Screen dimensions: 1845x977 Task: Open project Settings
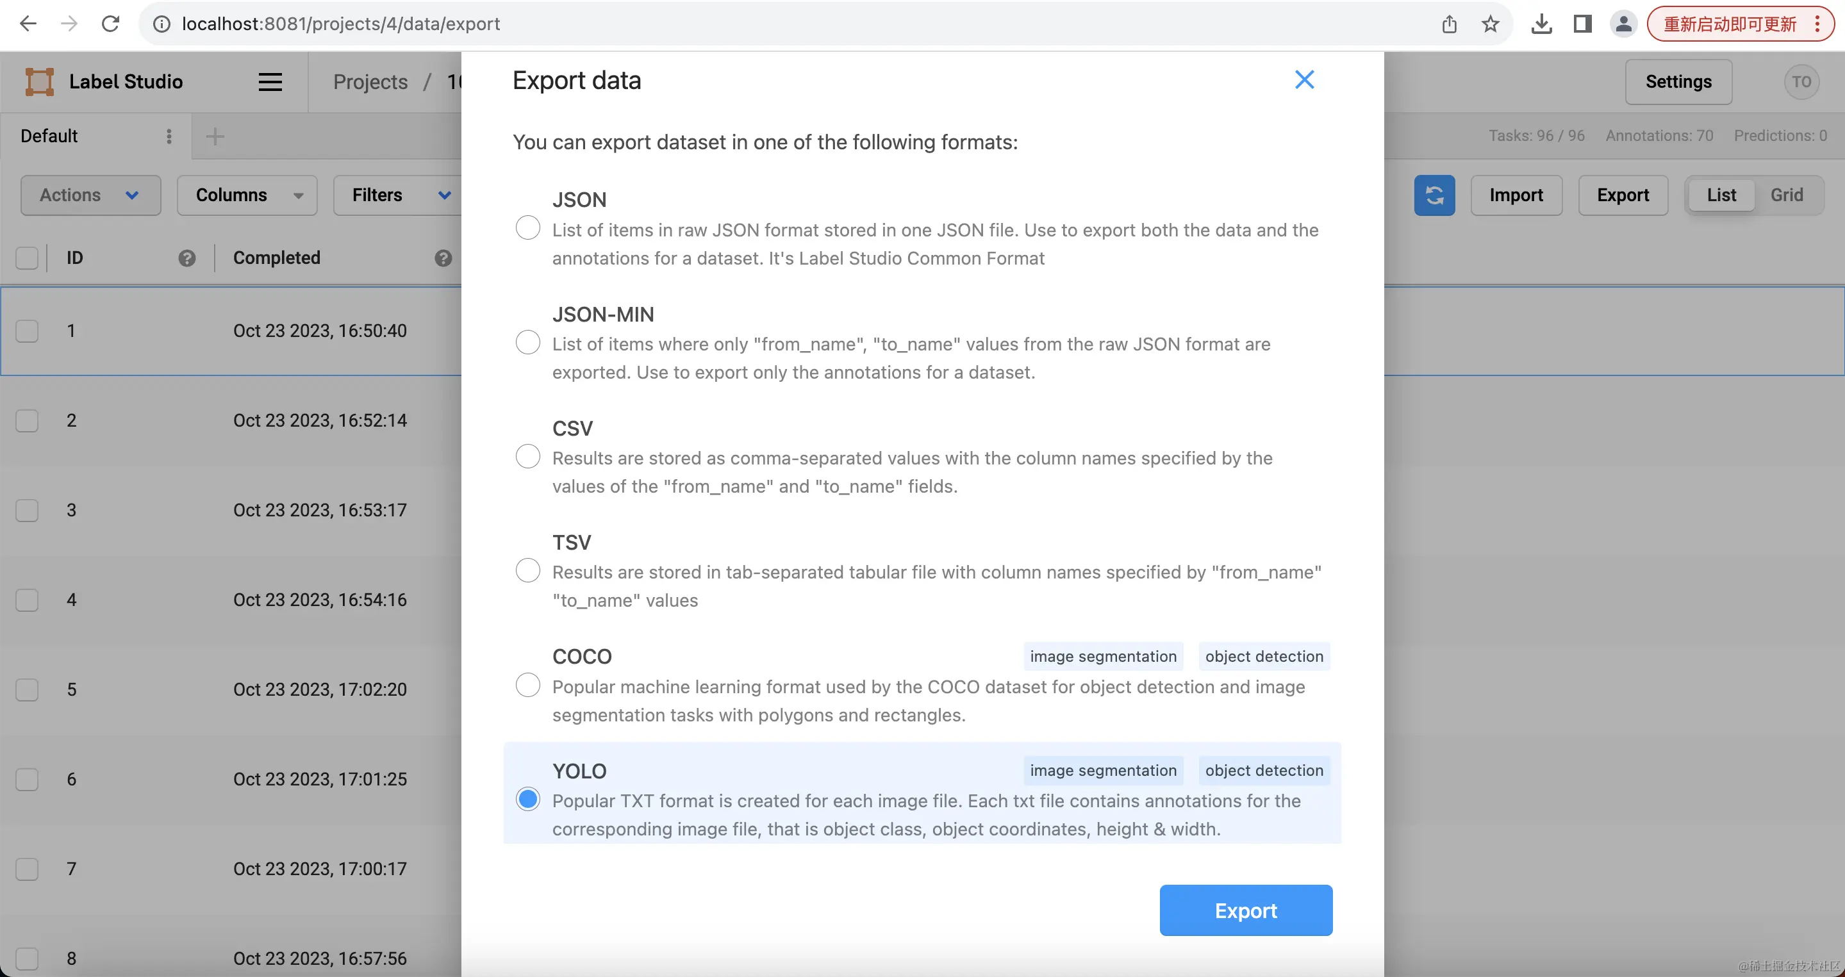coord(1678,81)
